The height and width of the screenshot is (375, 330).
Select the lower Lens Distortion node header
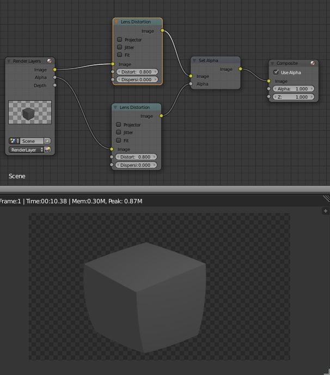(x=137, y=107)
